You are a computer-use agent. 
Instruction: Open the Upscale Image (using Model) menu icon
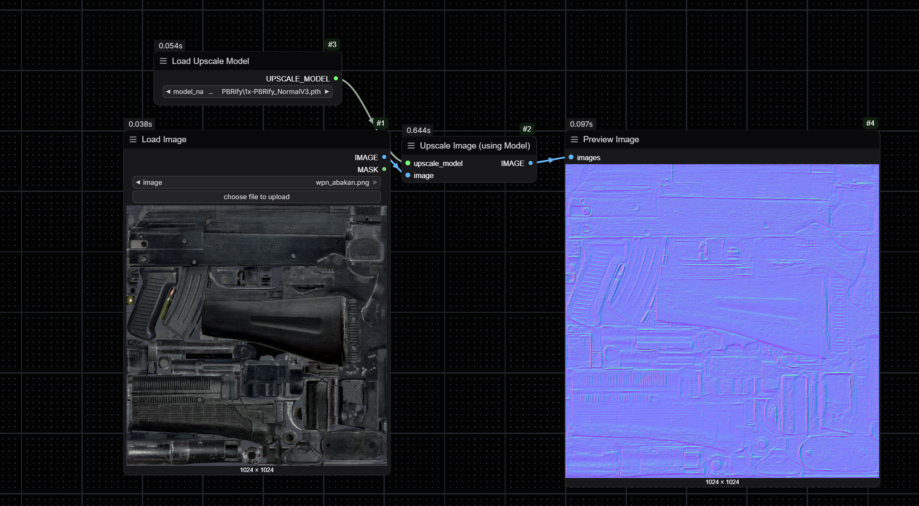(x=411, y=146)
